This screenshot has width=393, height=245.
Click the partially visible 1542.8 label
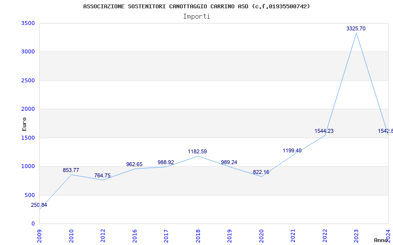click(386, 131)
